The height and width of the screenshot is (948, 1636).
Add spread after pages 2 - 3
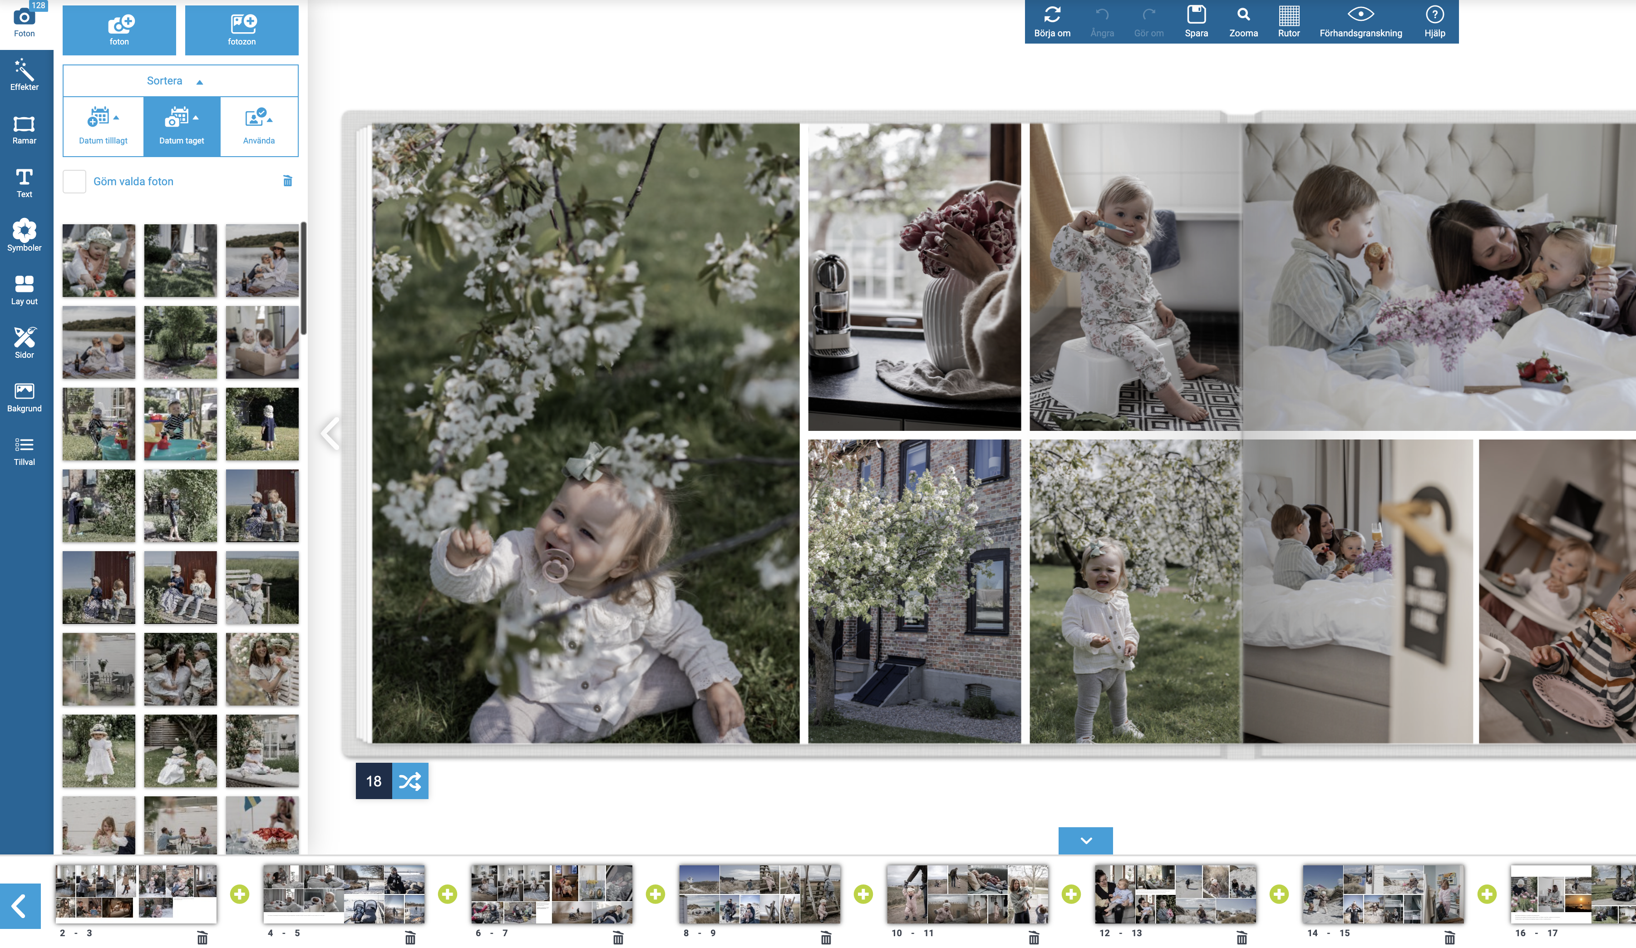240,894
